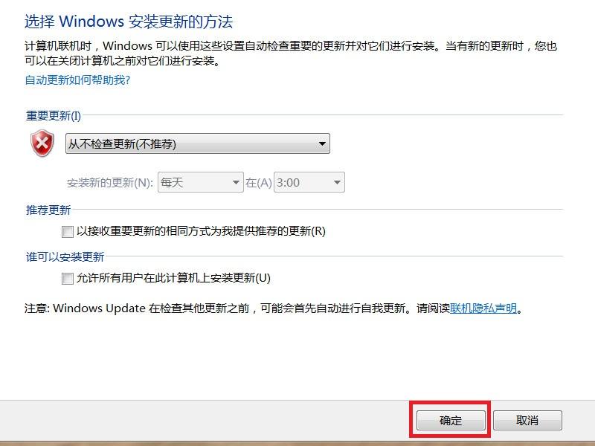Click the 允许所有用户在此计算机上安装更新(U) label text
The height and width of the screenshot is (446, 595).
click(x=173, y=278)
